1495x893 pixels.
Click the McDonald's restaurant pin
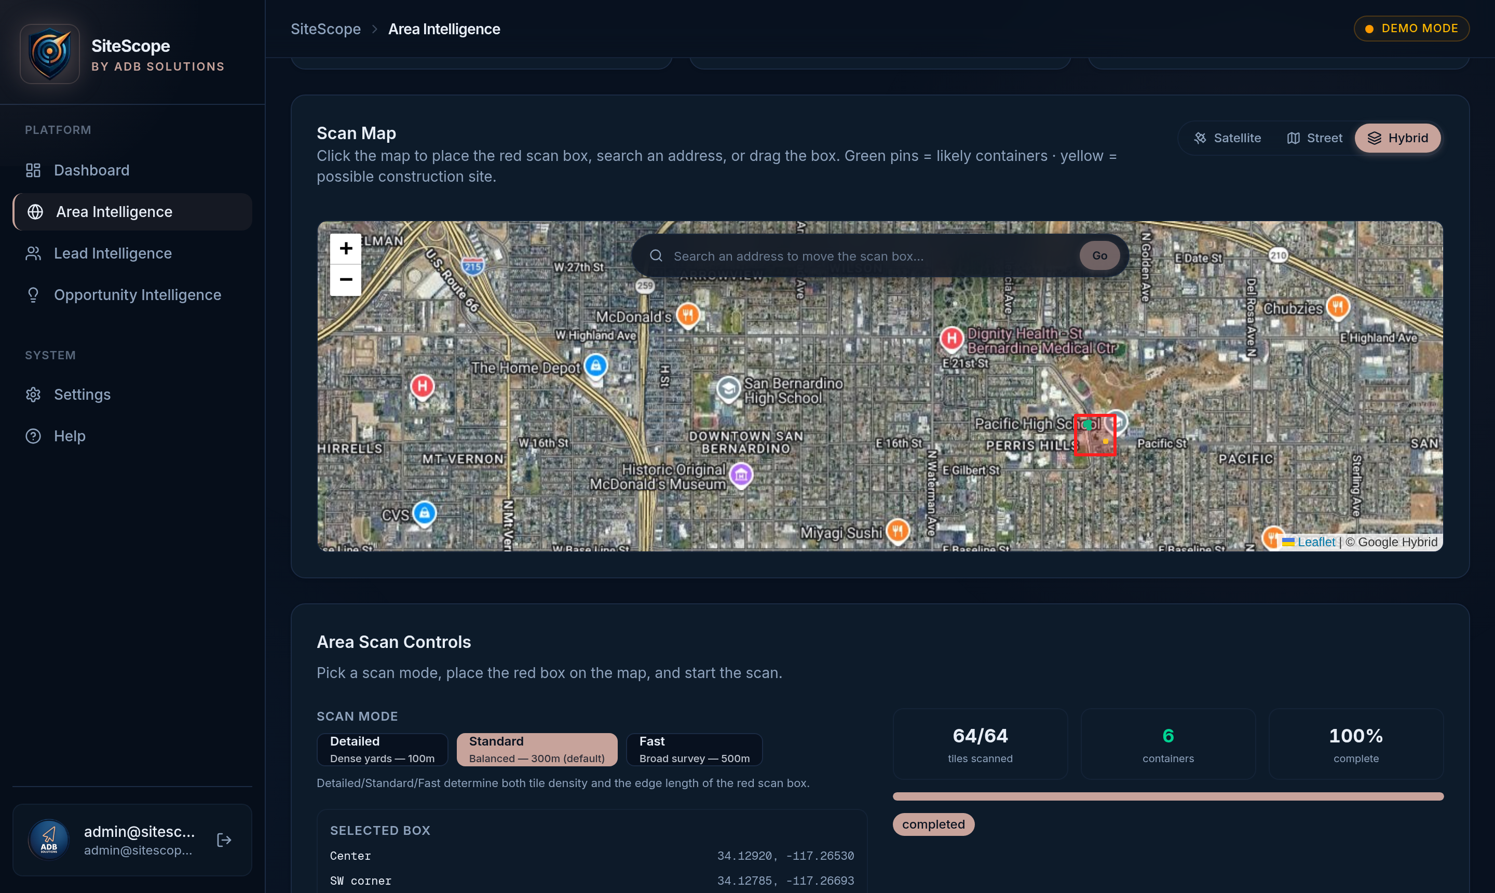point(688,315)
